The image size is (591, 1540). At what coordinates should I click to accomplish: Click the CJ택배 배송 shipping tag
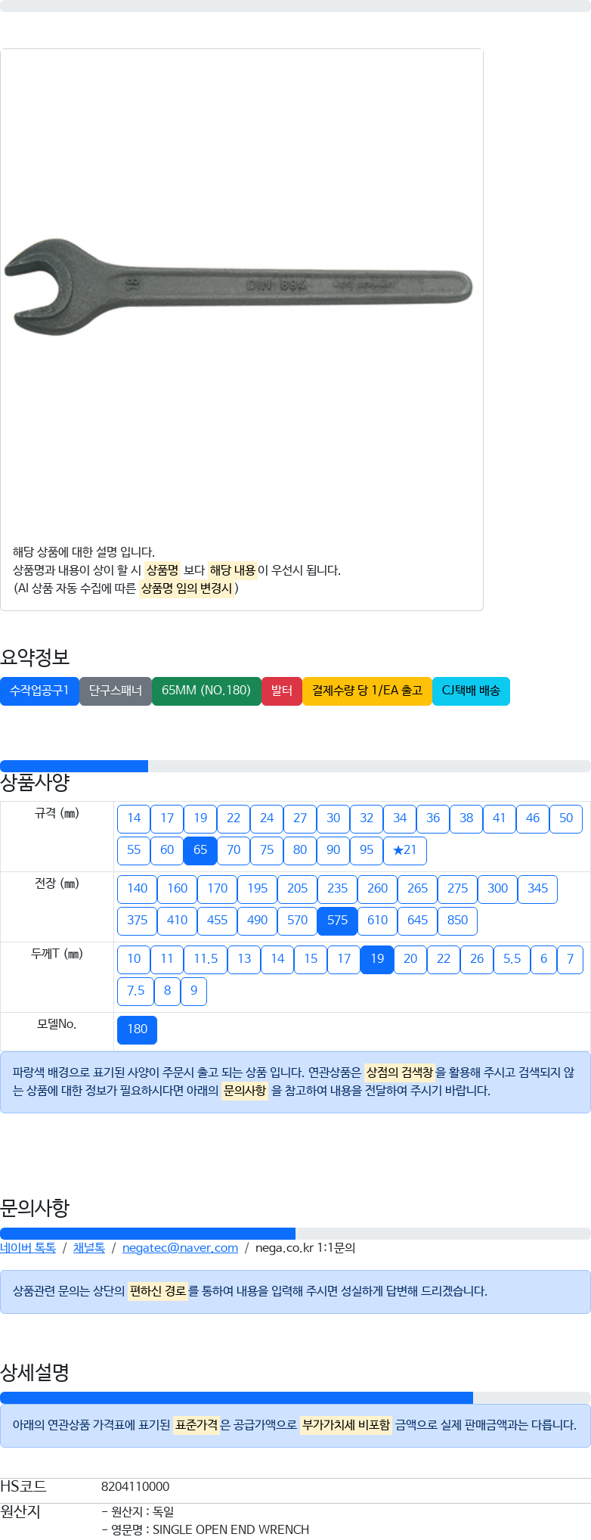(x=471, y=691)
